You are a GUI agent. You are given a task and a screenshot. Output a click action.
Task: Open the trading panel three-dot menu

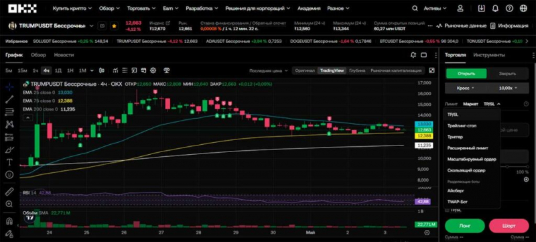[x=533, y=55]
